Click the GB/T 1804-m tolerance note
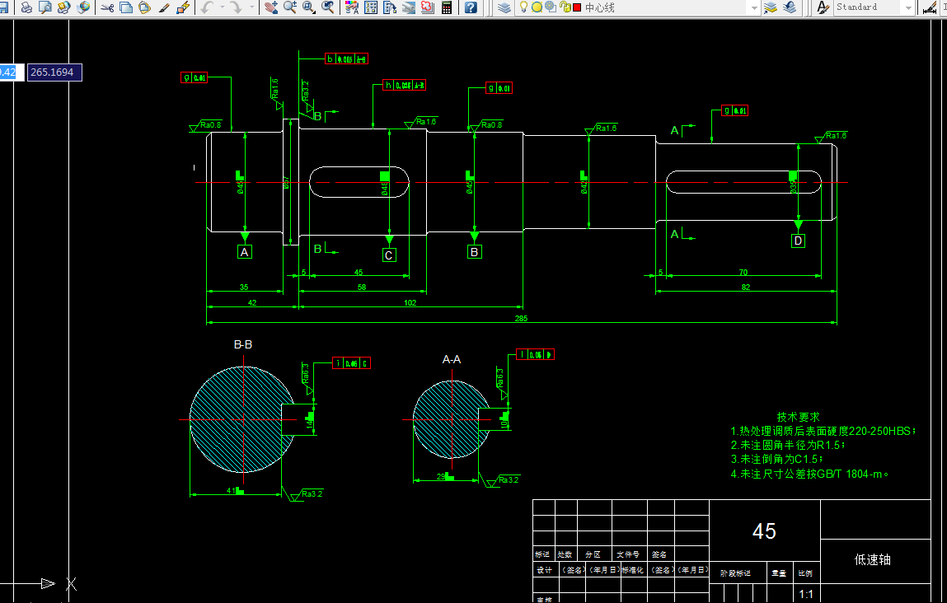This screenshot has width=947, height=603. pyautogui.click(x=809, y=474)
